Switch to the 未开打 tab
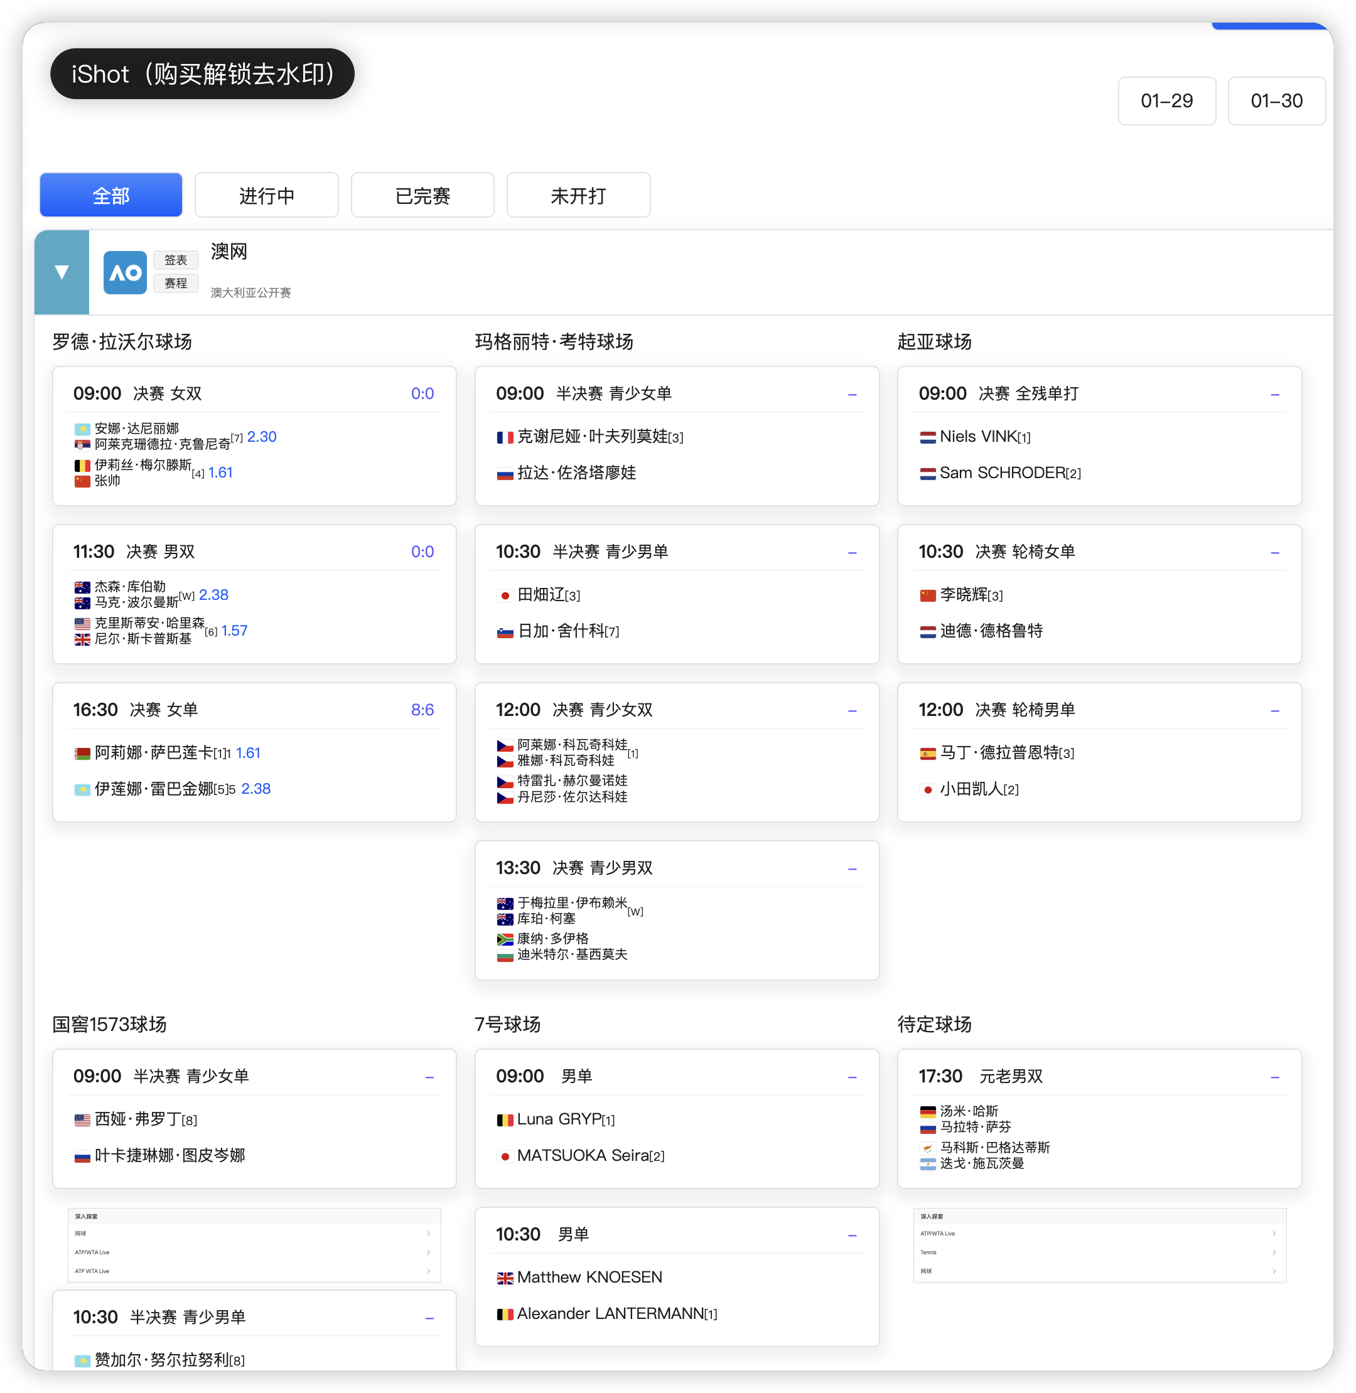1356x1393 pixels. 578,195
